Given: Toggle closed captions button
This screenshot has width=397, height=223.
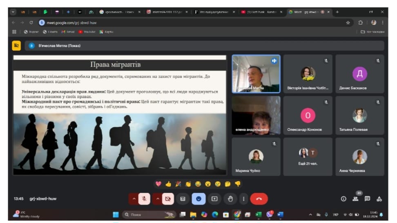Looking at the screenshot, I should pos(183,199).
